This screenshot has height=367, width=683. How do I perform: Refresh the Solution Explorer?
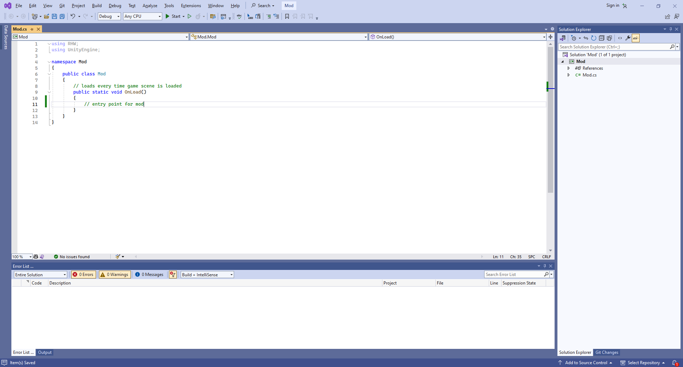(x=594, y=38)
